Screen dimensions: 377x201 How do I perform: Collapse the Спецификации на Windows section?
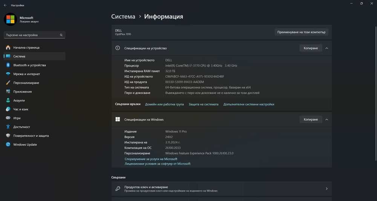326,119
